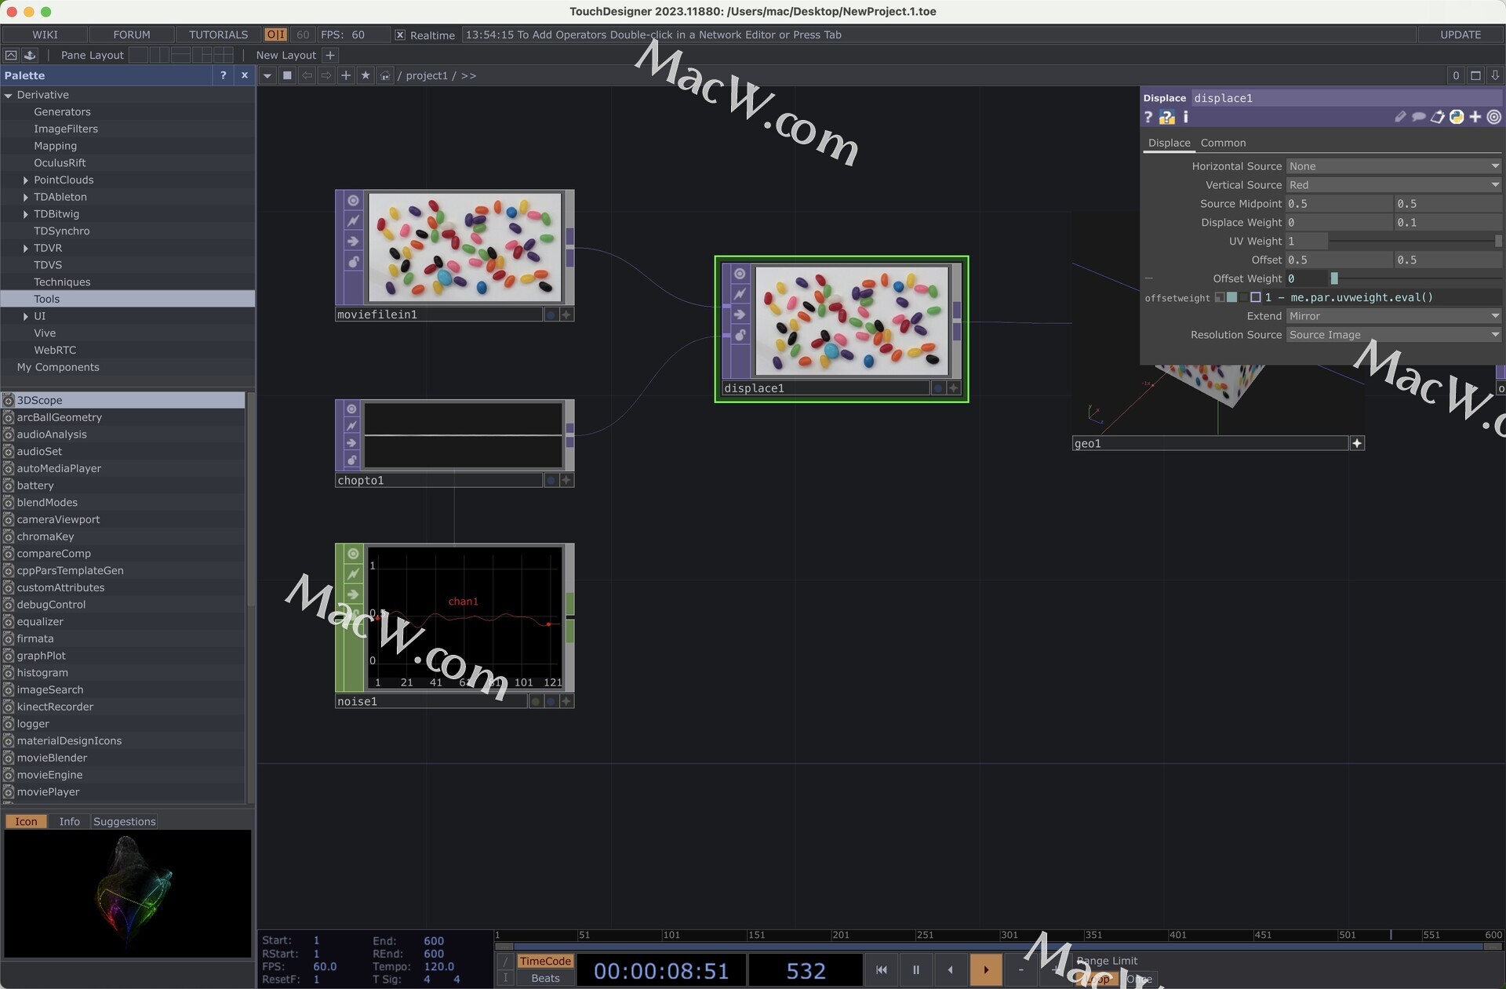
Task: Click the lock flag on moviefilein1
Action: (x=353, y=262)
